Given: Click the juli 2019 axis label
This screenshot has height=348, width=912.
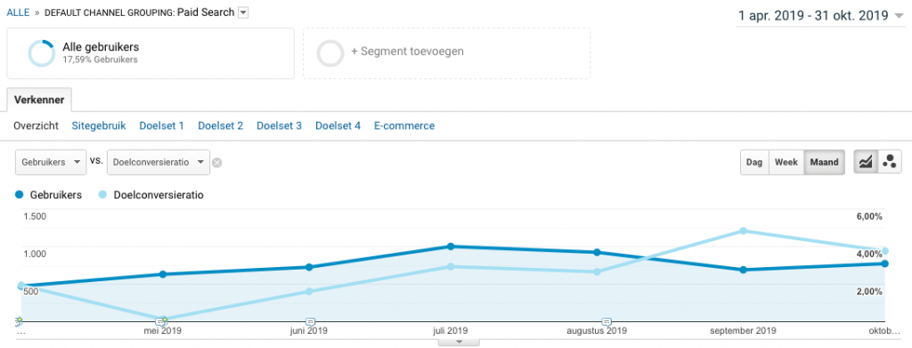Looking at the screenshot, I should pos(450,331).
